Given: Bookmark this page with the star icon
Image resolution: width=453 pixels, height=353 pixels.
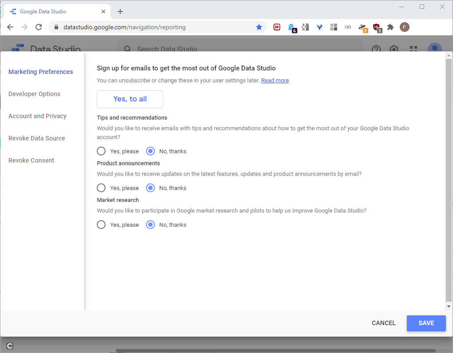Looking at the screenshot, I should coord(259,27).
